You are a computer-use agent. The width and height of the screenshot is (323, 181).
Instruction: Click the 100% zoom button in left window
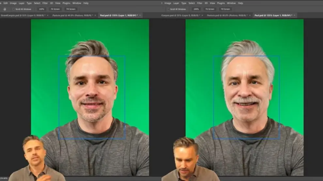tap(41, 9)
